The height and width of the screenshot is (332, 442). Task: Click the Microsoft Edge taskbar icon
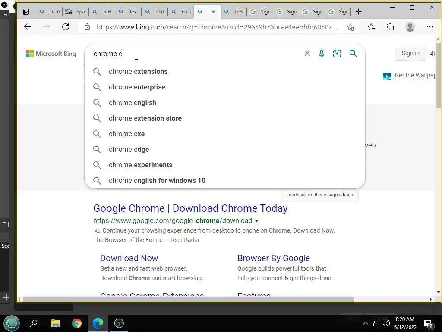tap(98, 323)
